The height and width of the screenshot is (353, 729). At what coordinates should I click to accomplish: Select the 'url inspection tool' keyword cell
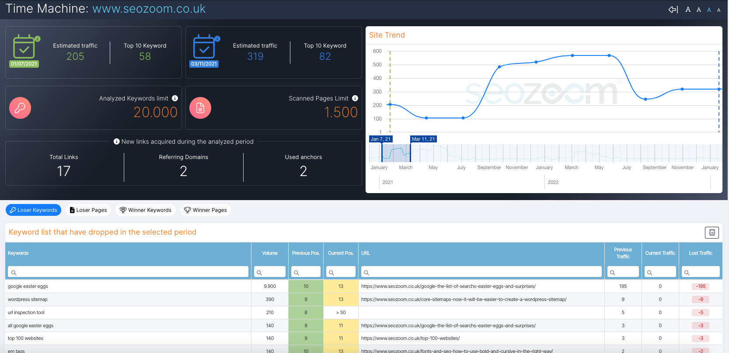point(128,313)
